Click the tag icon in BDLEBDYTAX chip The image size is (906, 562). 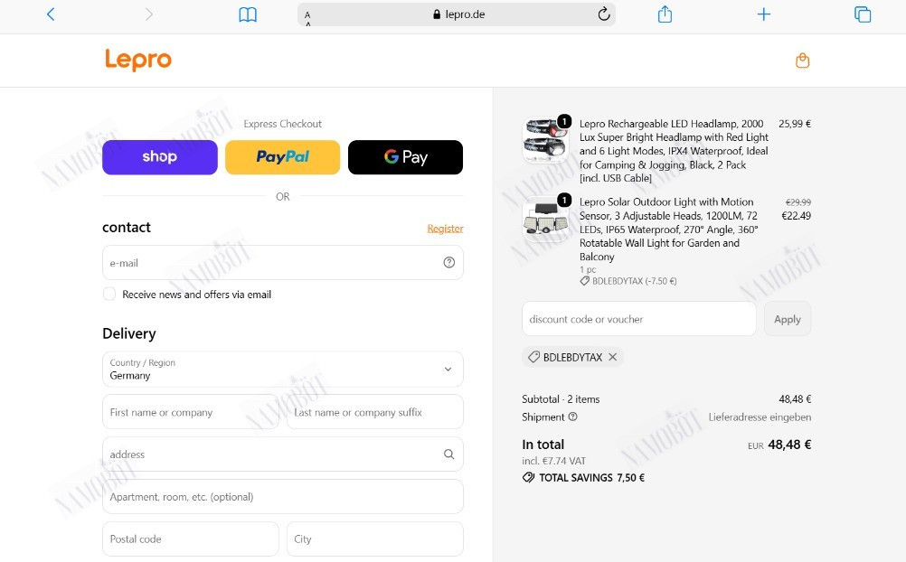coord(533,357)
